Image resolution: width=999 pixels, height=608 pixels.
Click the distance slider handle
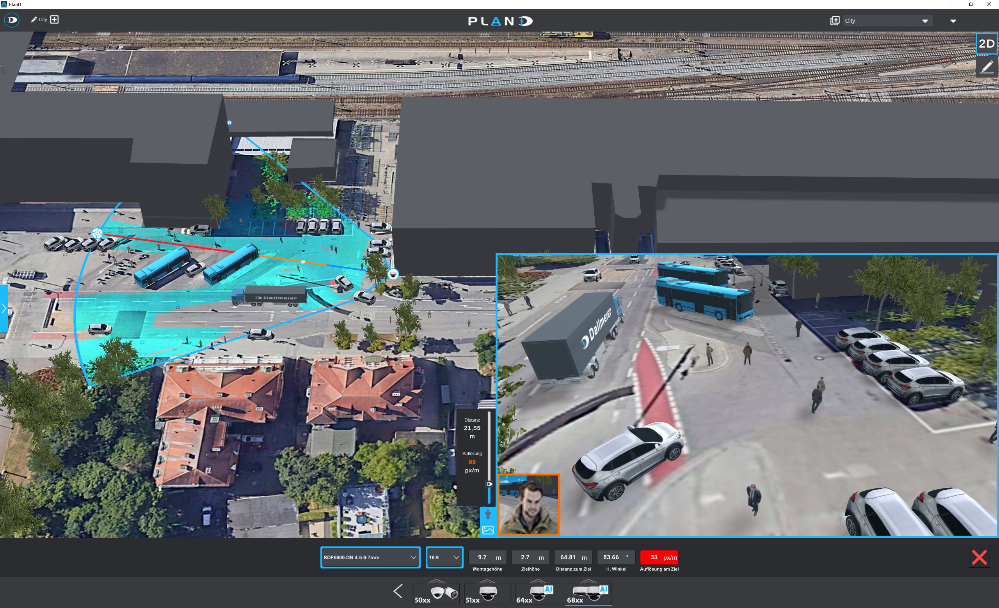[489, 484]
